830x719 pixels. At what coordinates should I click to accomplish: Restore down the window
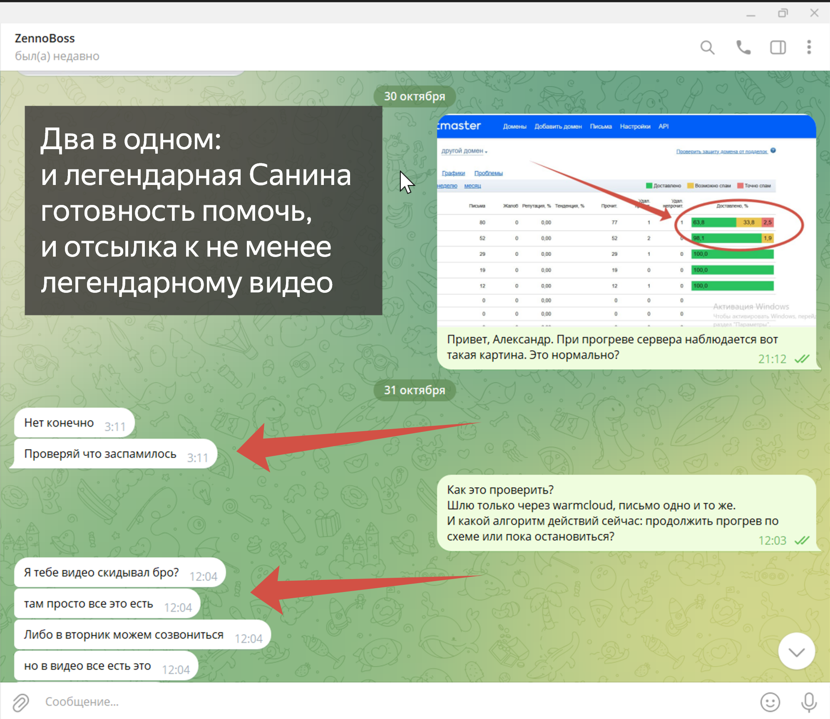click(783, 13)
